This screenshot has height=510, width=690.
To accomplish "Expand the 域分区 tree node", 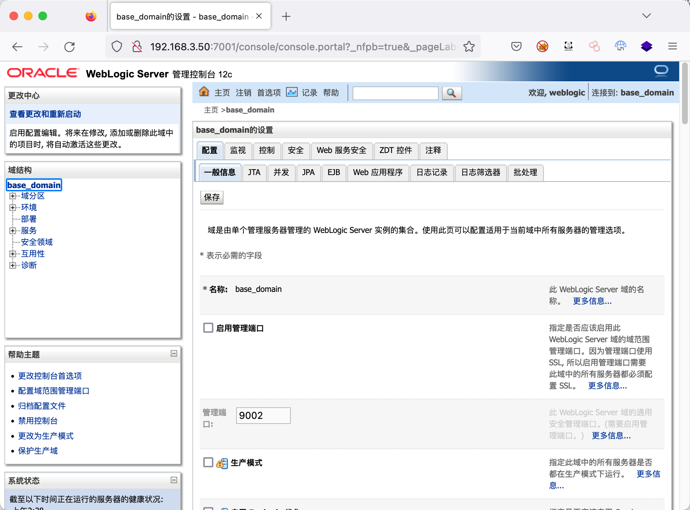I will [x=13, y=196].
